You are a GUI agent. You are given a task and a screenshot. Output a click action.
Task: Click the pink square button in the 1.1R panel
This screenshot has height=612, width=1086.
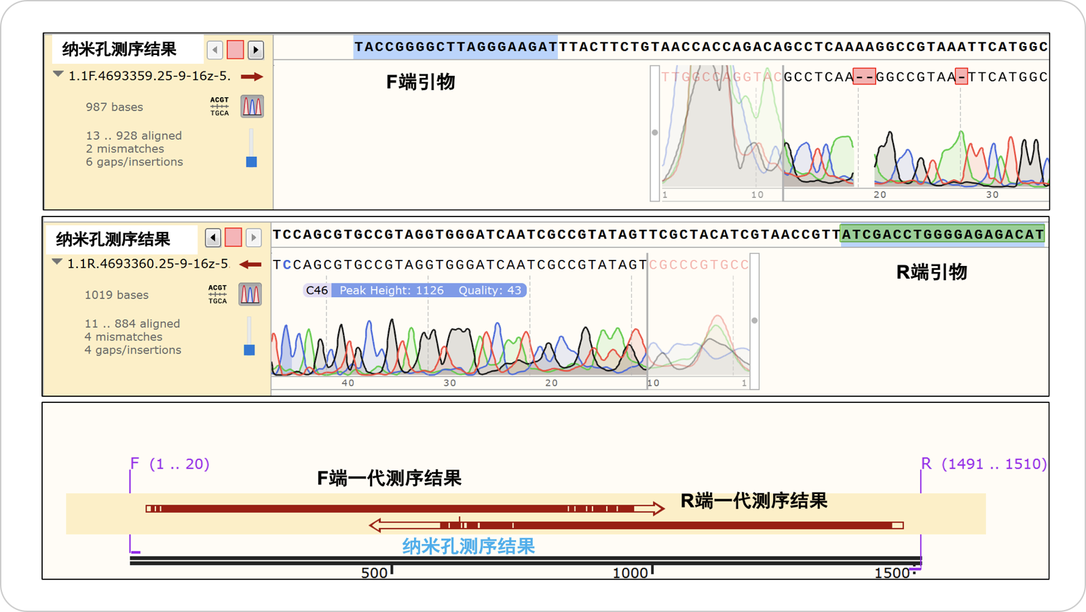click(233, 237)
